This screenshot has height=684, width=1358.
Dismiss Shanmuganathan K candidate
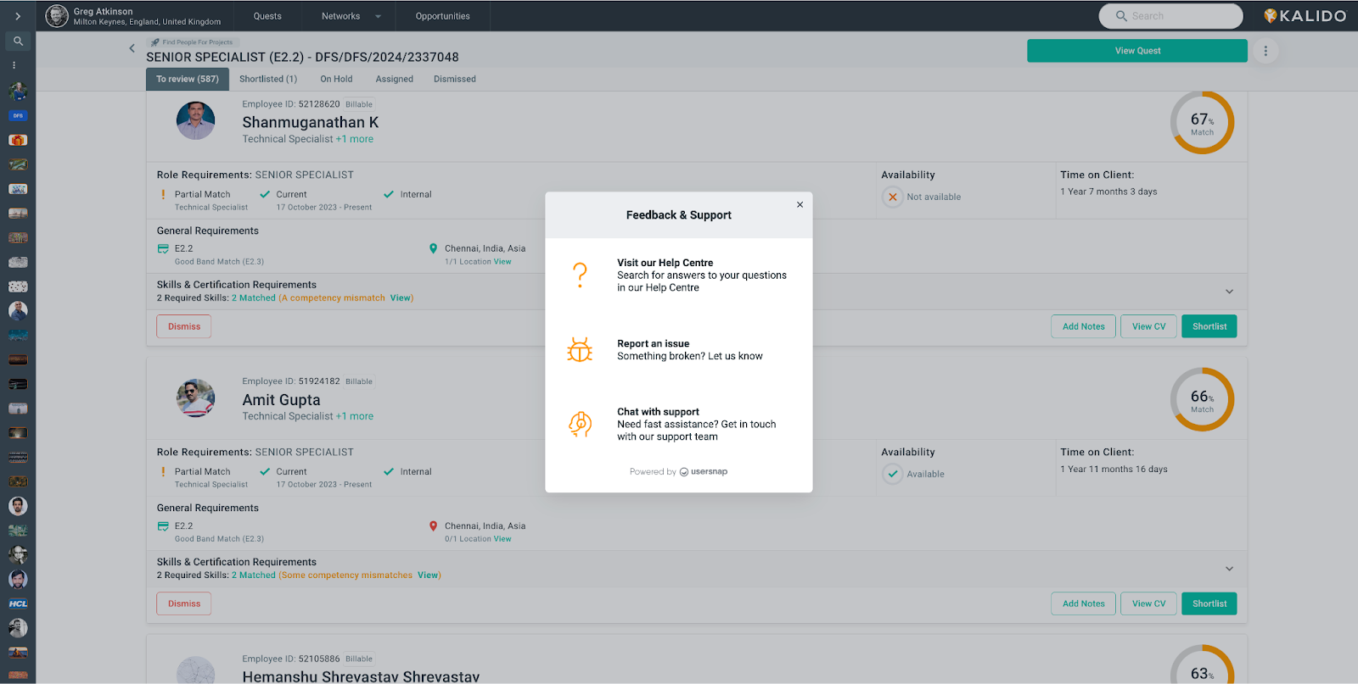(x=184, y=326)
